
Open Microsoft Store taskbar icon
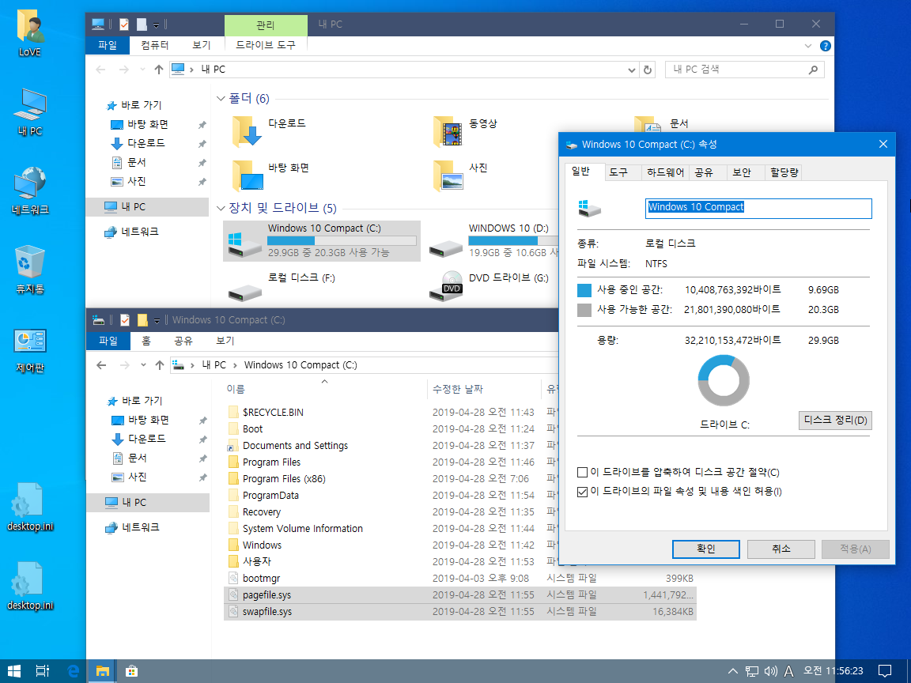coord(131,671)
